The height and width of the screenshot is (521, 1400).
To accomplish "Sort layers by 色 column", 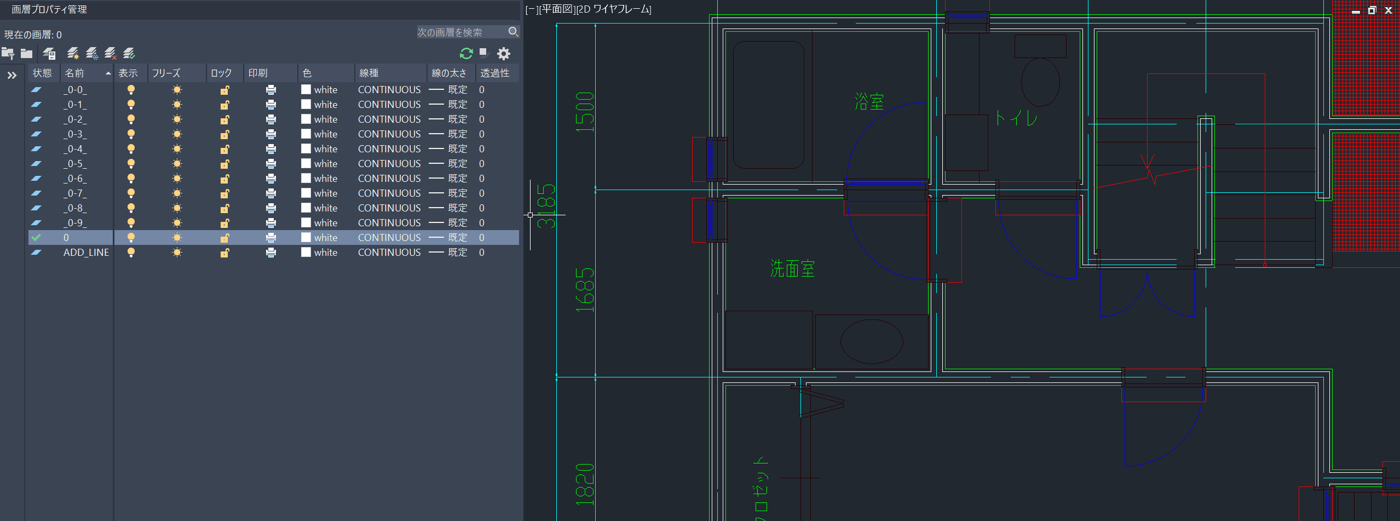I will 326,73.
